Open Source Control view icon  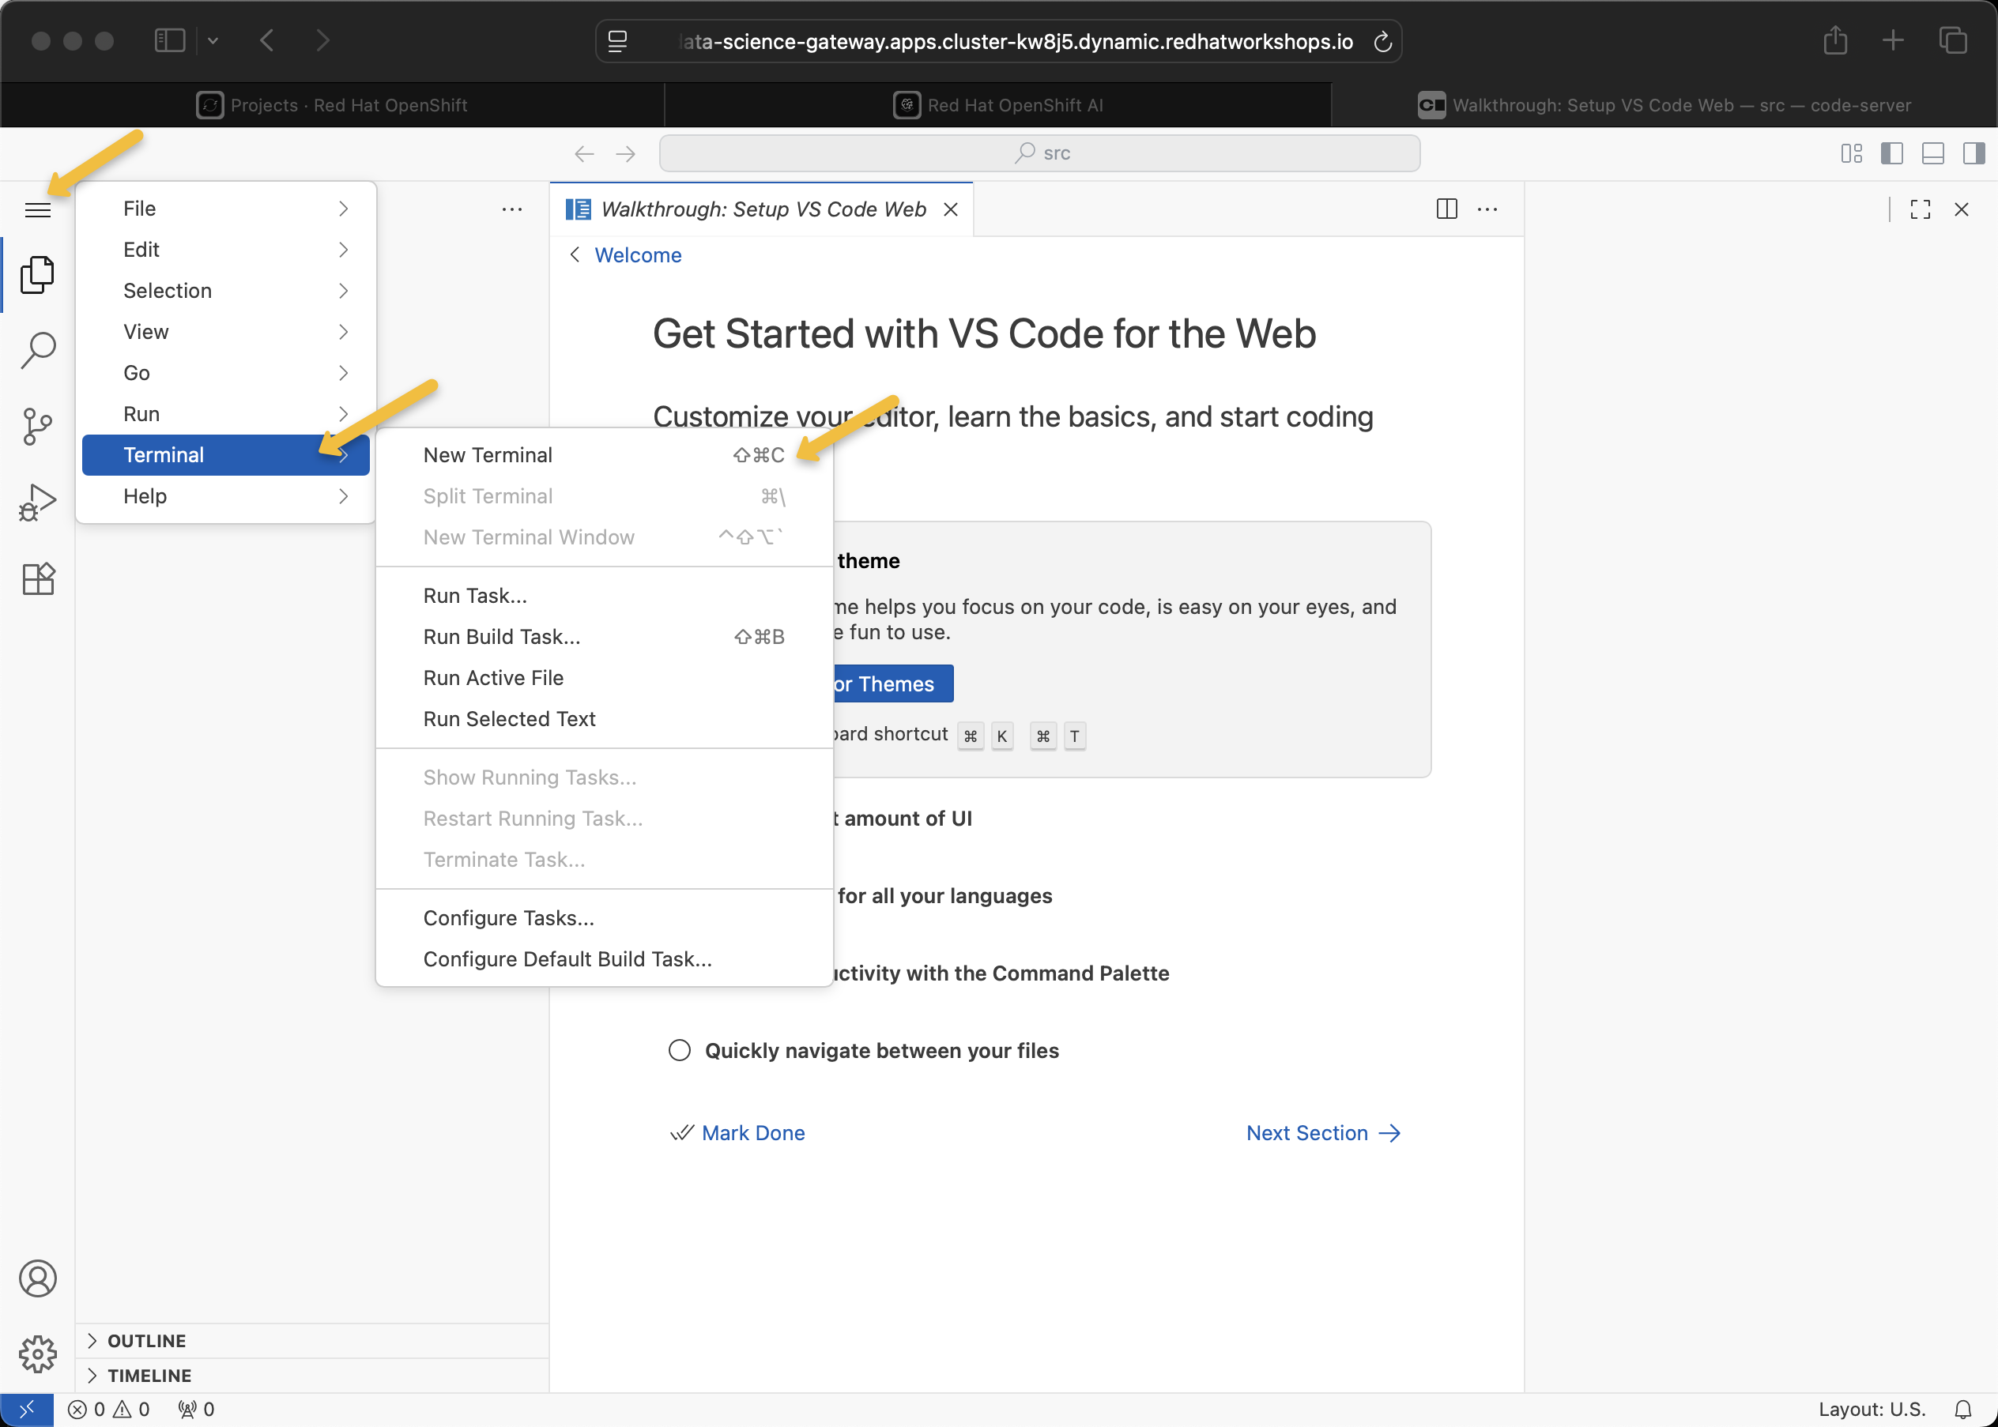tap(37, 427)
